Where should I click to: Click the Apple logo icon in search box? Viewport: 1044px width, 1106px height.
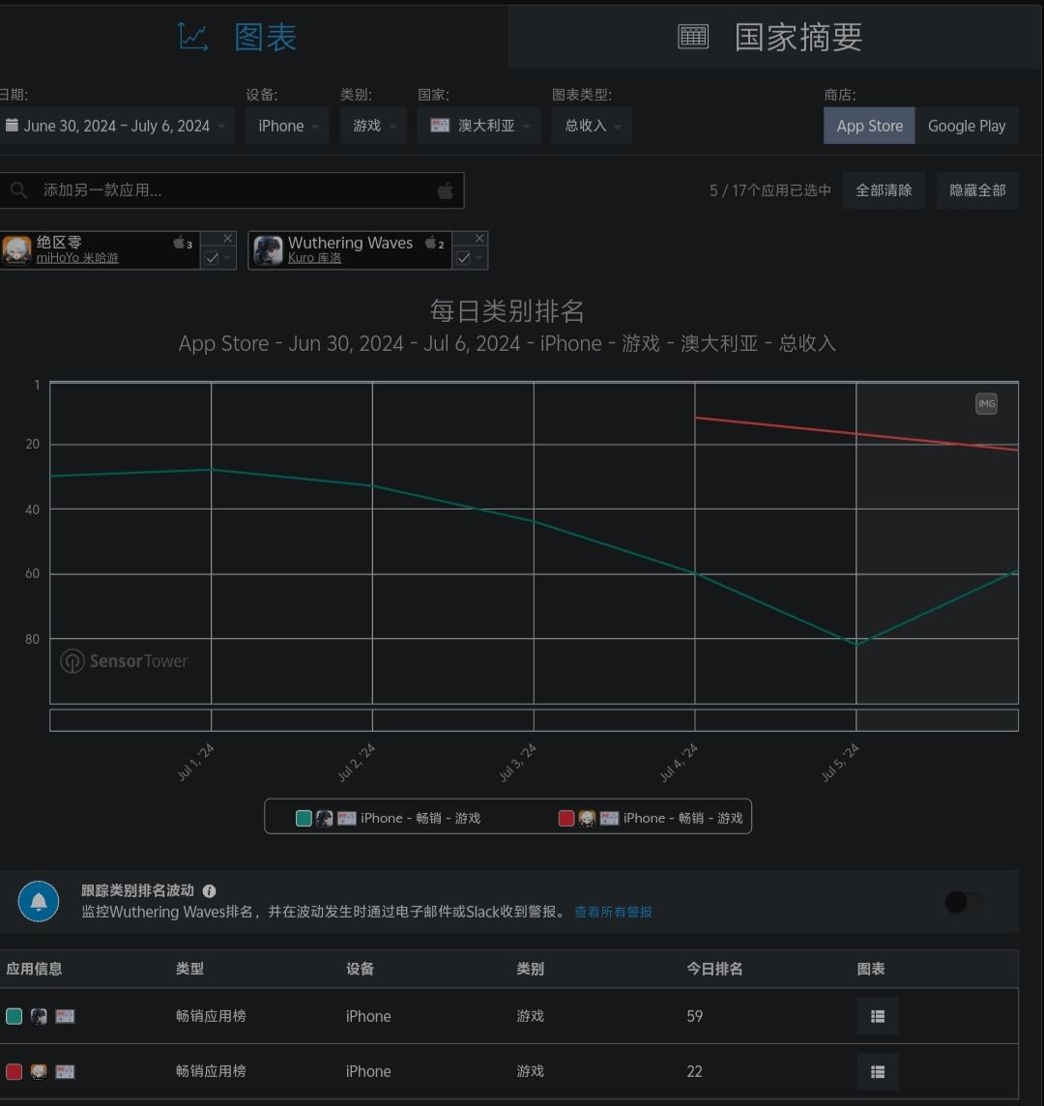pos(445,190)
